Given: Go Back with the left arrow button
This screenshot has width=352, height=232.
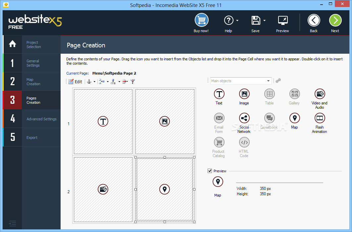Looking at the screenshot, I should point(314,21).
